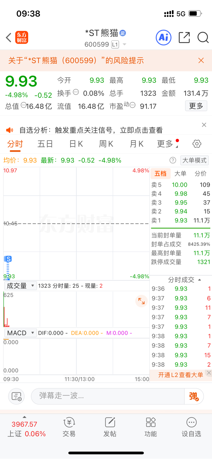Select the 大单 tab

181,174
